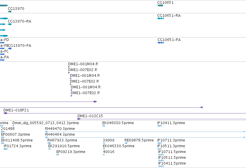Select the RH49470.3prime long EST line
This screenshot has height=168, width=246.
[x=145, y=132]
